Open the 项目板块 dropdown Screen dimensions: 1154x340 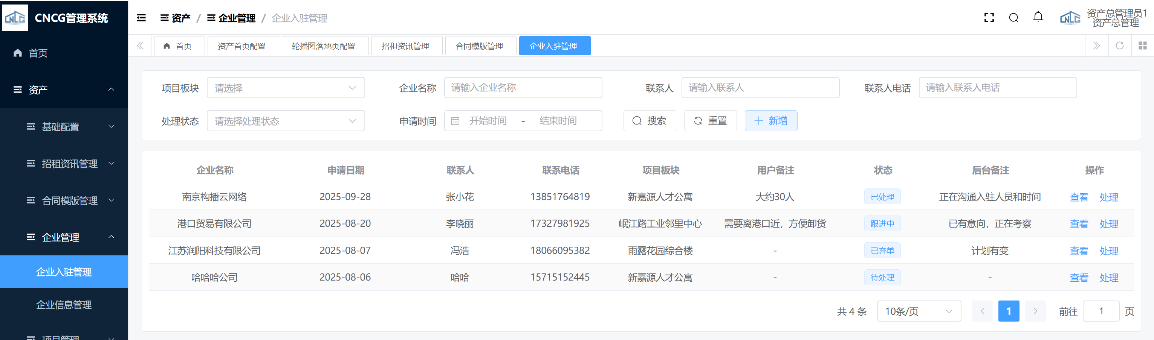click(285, 88)
